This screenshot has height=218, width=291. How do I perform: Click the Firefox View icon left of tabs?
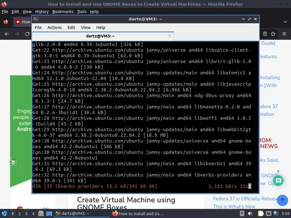pos(6,22)
